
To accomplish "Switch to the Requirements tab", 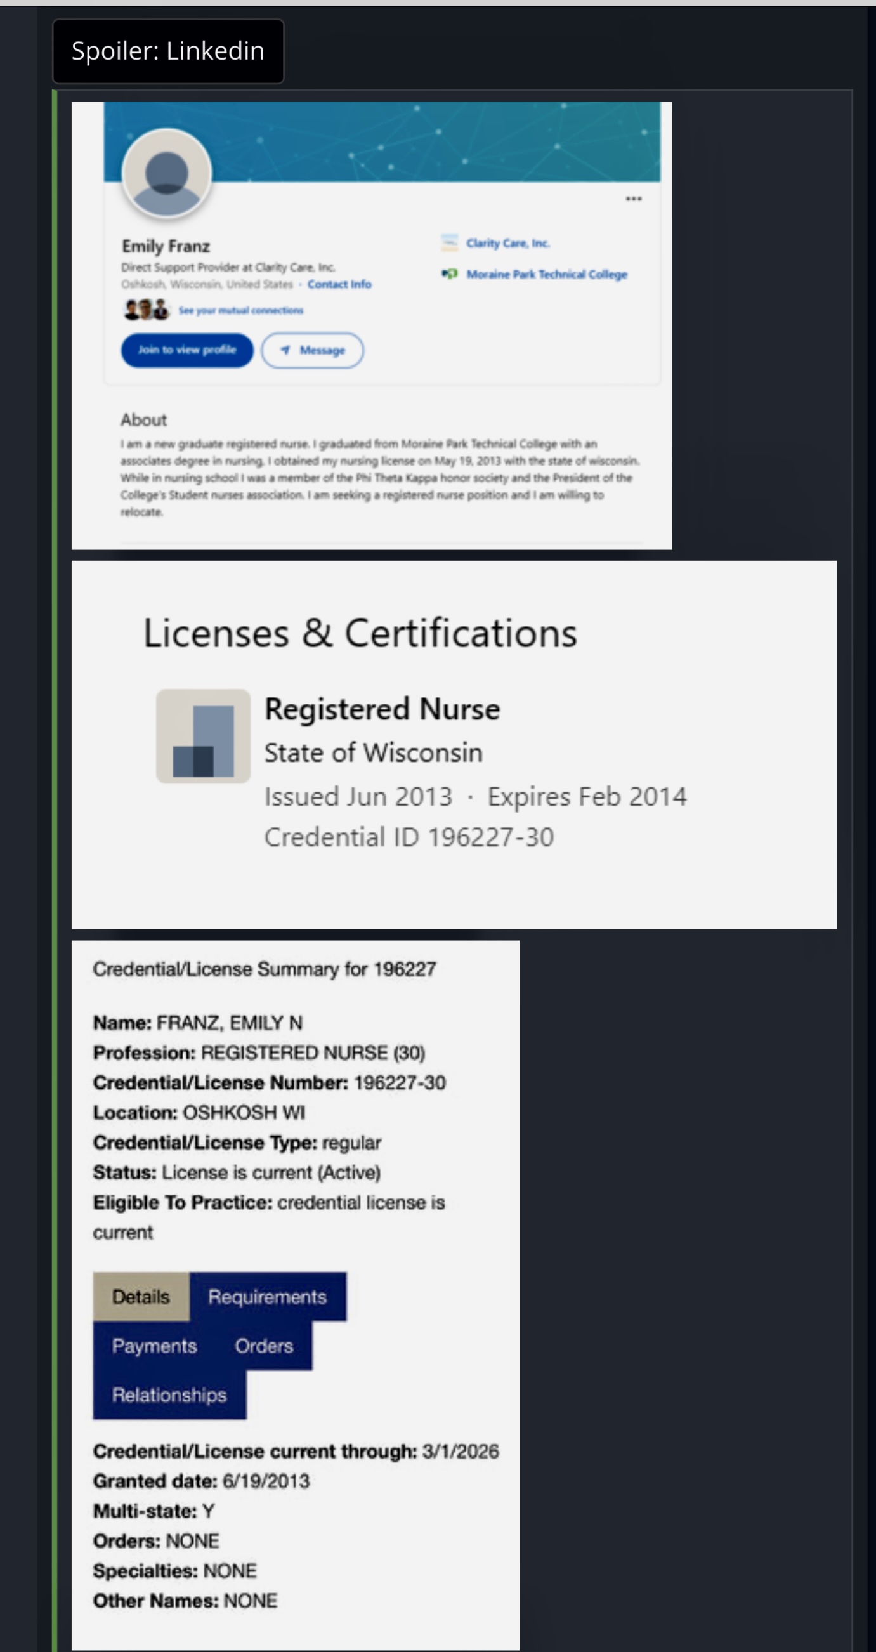I will tap(268, 1297).
